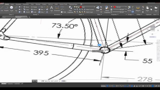The width and height of the screenshot is (160, 90).
Task: Click the Paste icon
Action: [x=147, y=8]
